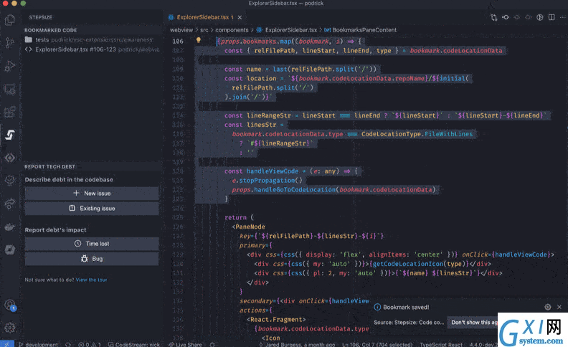
Task: Click the New issue button
Action: [92, 194]
